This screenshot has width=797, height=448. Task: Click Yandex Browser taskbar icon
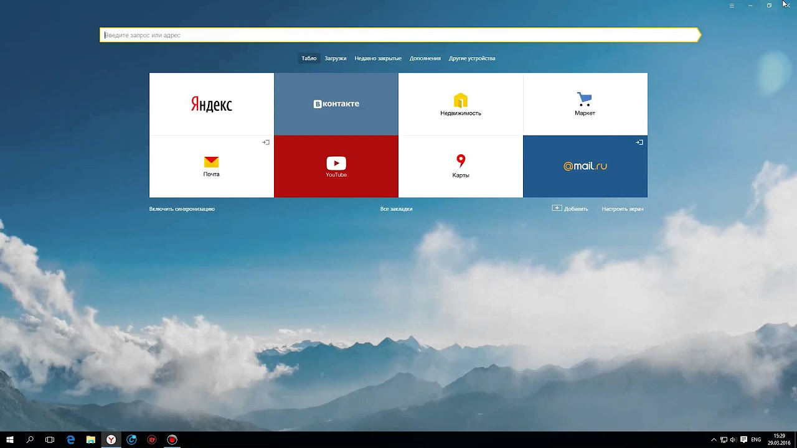[111, 440]
